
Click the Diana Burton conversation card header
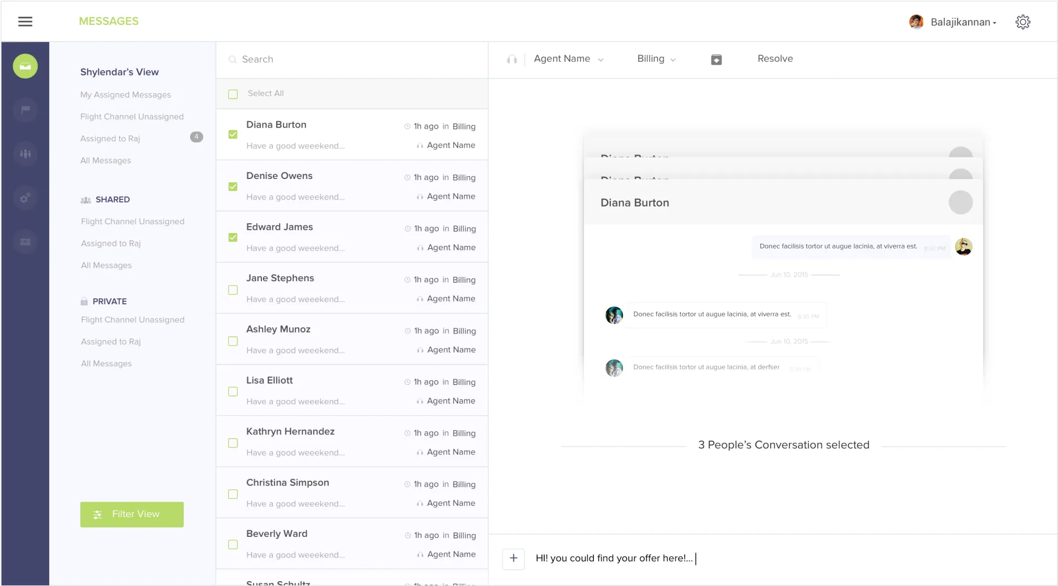[x=783, y=202]
